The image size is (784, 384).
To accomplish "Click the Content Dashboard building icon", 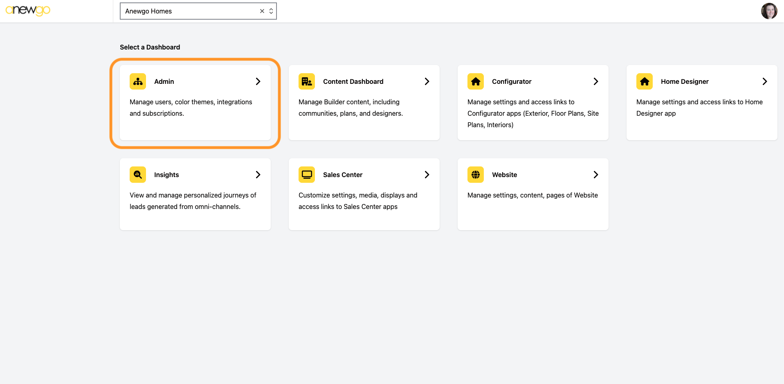I will tap(307, 81).
